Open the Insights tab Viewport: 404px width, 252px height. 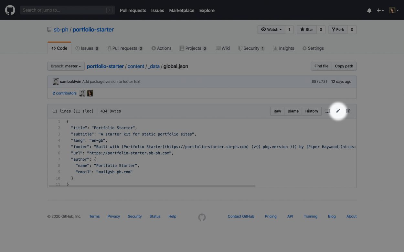coord(283,48)
